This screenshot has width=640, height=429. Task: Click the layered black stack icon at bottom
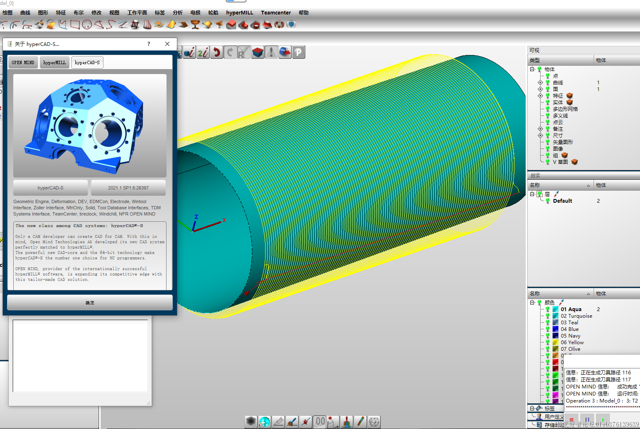[251, 422]
